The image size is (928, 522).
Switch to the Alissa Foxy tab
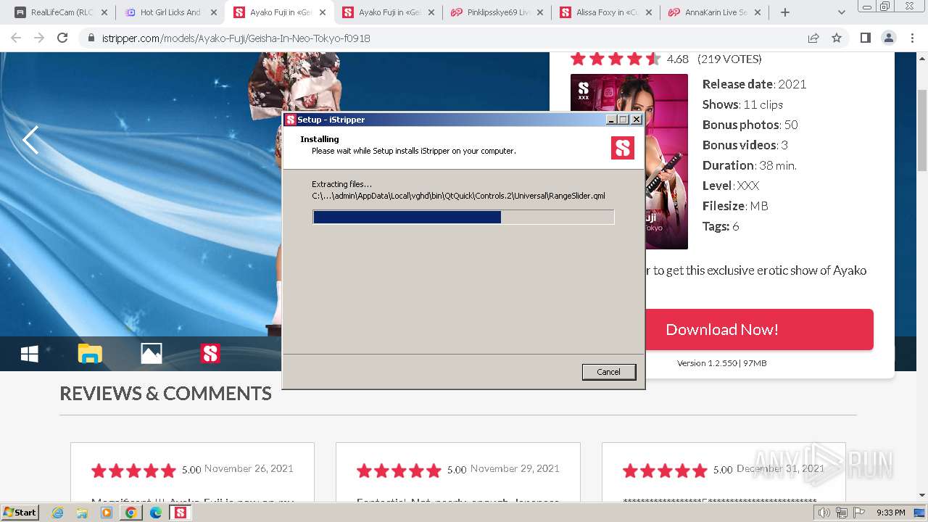[605, 12]
